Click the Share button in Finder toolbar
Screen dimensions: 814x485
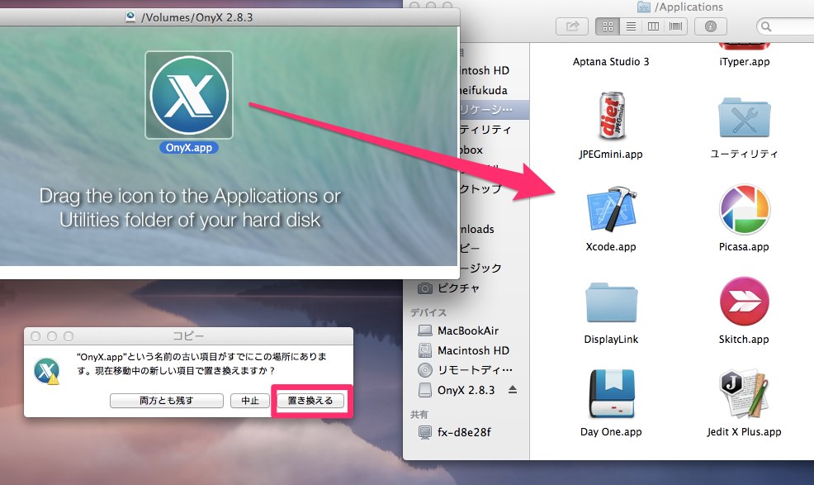[572, 26]
